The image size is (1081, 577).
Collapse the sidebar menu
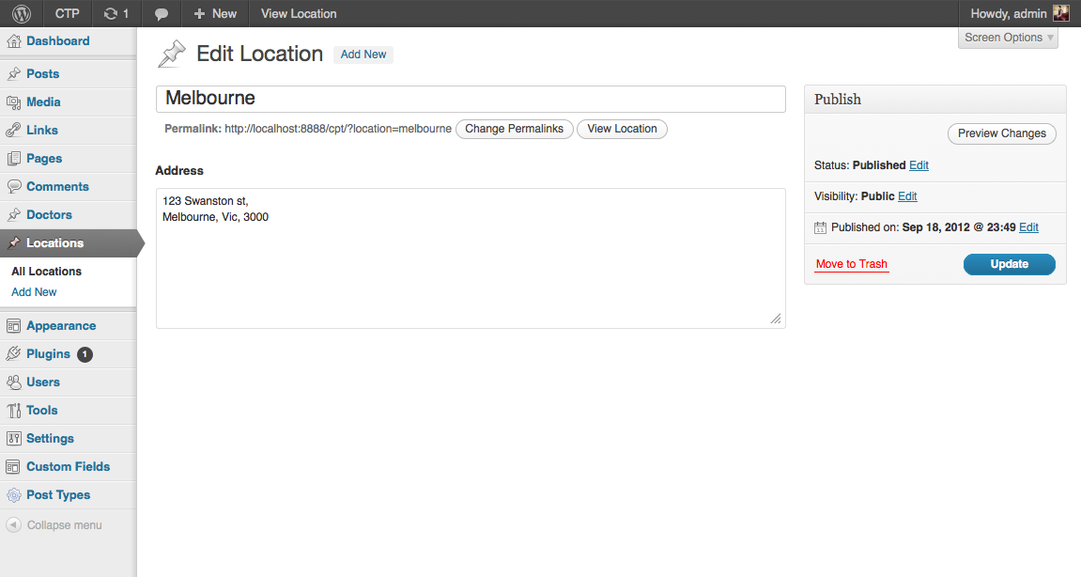pos(54,525)
